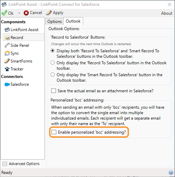This screenshot has height=177, width=175.
Task: Select the Side Panel label
Action: click(x=20, y=45)
